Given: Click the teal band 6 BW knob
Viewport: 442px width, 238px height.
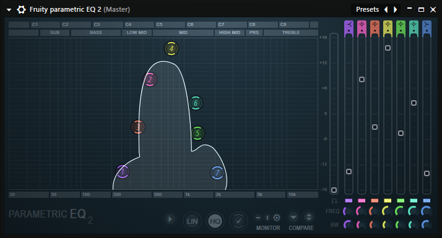Looking at the screenshot, I should [413, 224].
